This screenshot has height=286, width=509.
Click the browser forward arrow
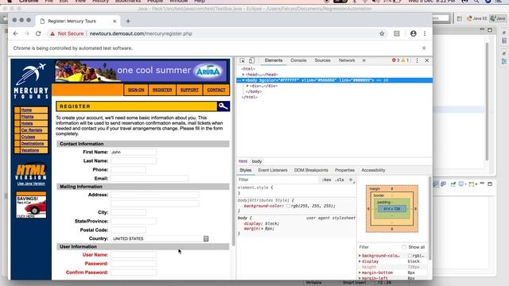(x=27, y=33)
